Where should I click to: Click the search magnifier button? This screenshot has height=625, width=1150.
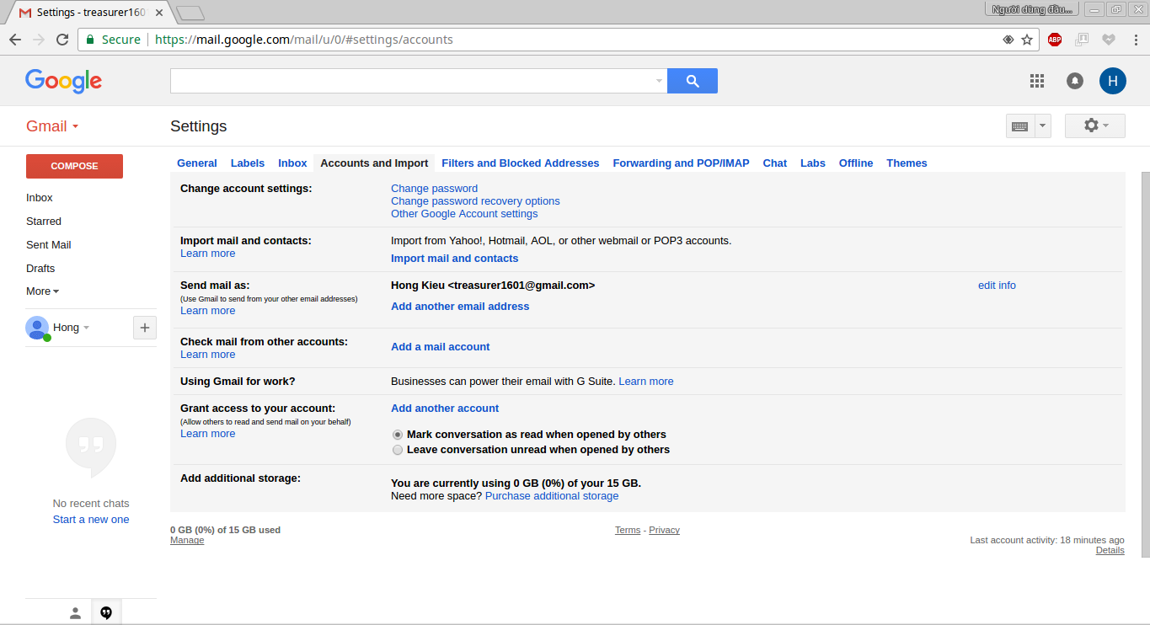[693, 81]
